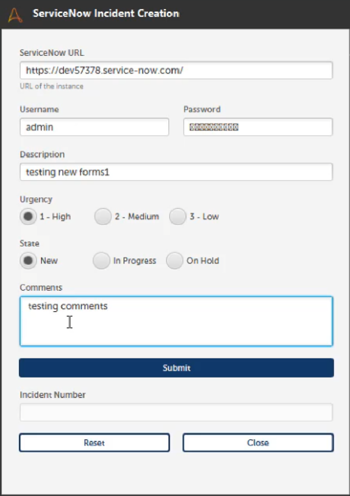The height and width of the screenshot is (496, 350).
Task: Choose the On Hold state option
Action: point(174,261)
